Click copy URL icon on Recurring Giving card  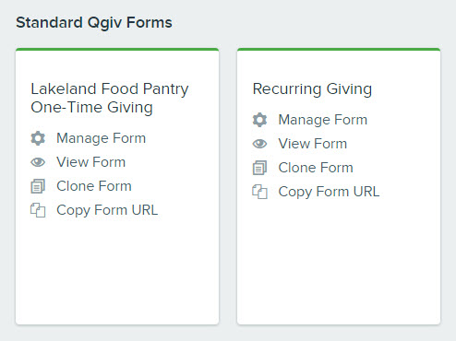click(259, 192)
